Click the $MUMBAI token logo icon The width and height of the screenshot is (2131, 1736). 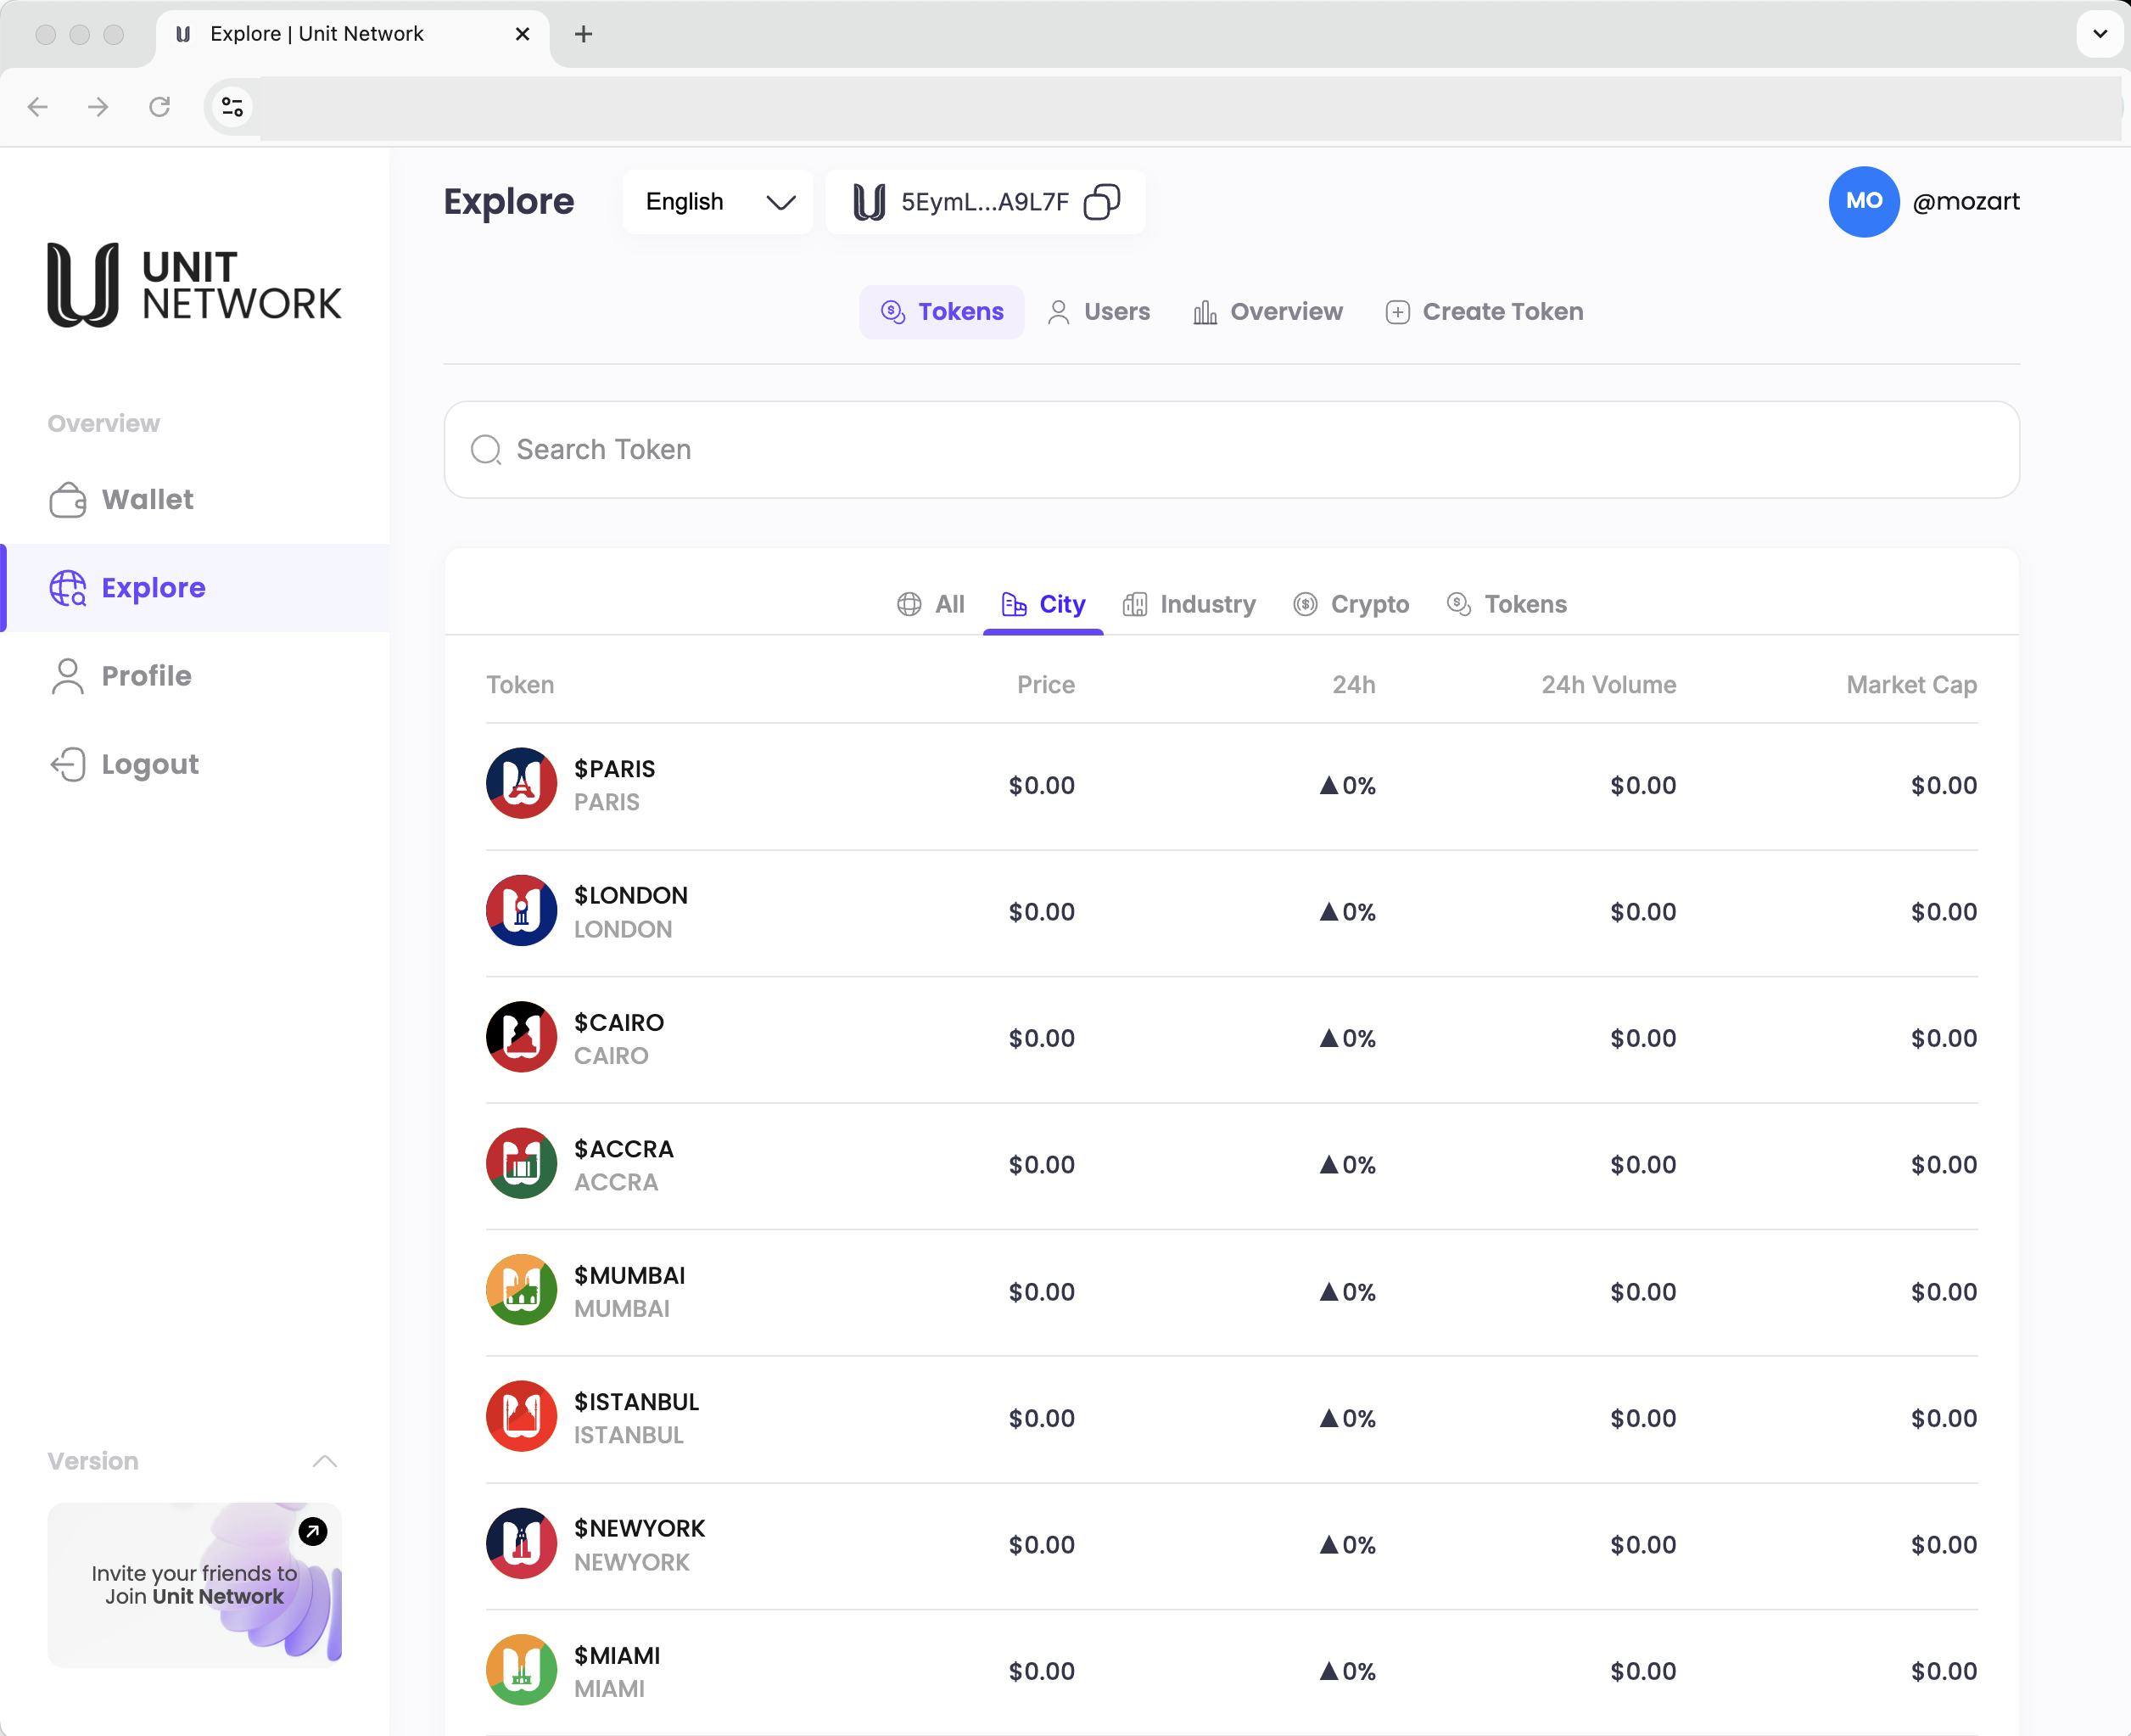pos(521,1290)
